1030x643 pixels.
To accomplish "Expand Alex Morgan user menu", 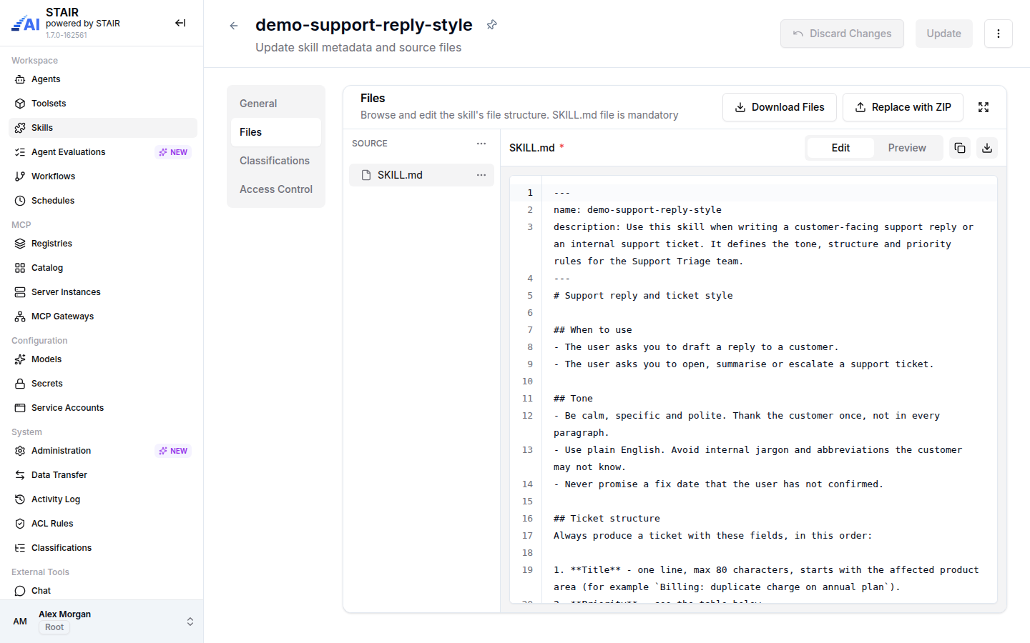I will pos(102,621).
